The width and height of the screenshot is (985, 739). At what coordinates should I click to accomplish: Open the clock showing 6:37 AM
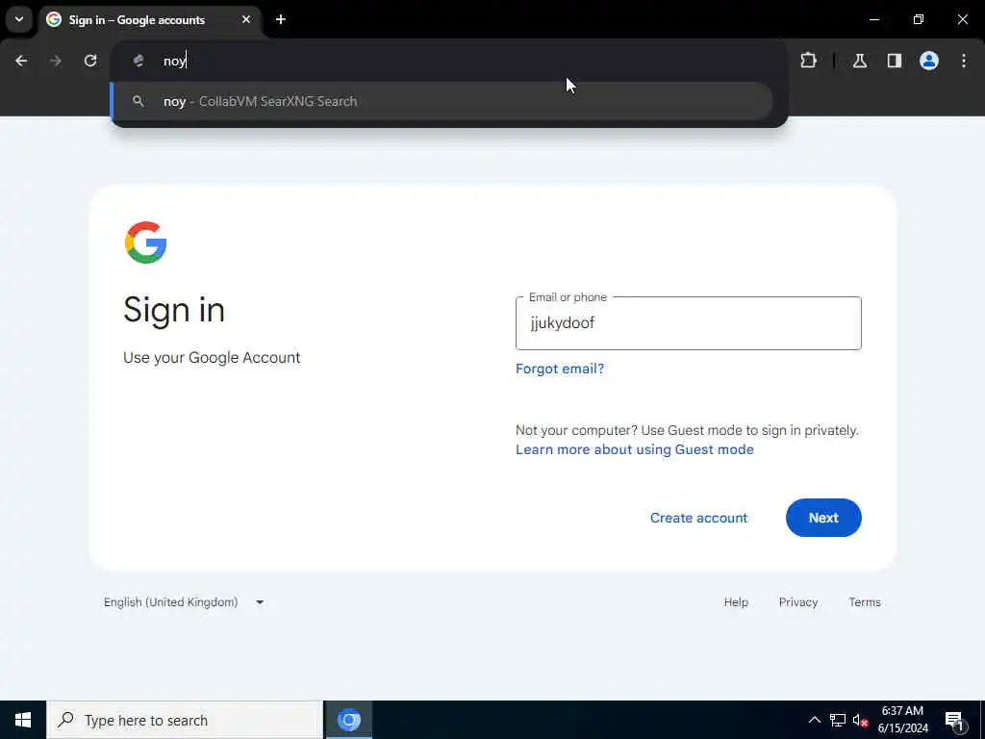(x=902, y=720)
